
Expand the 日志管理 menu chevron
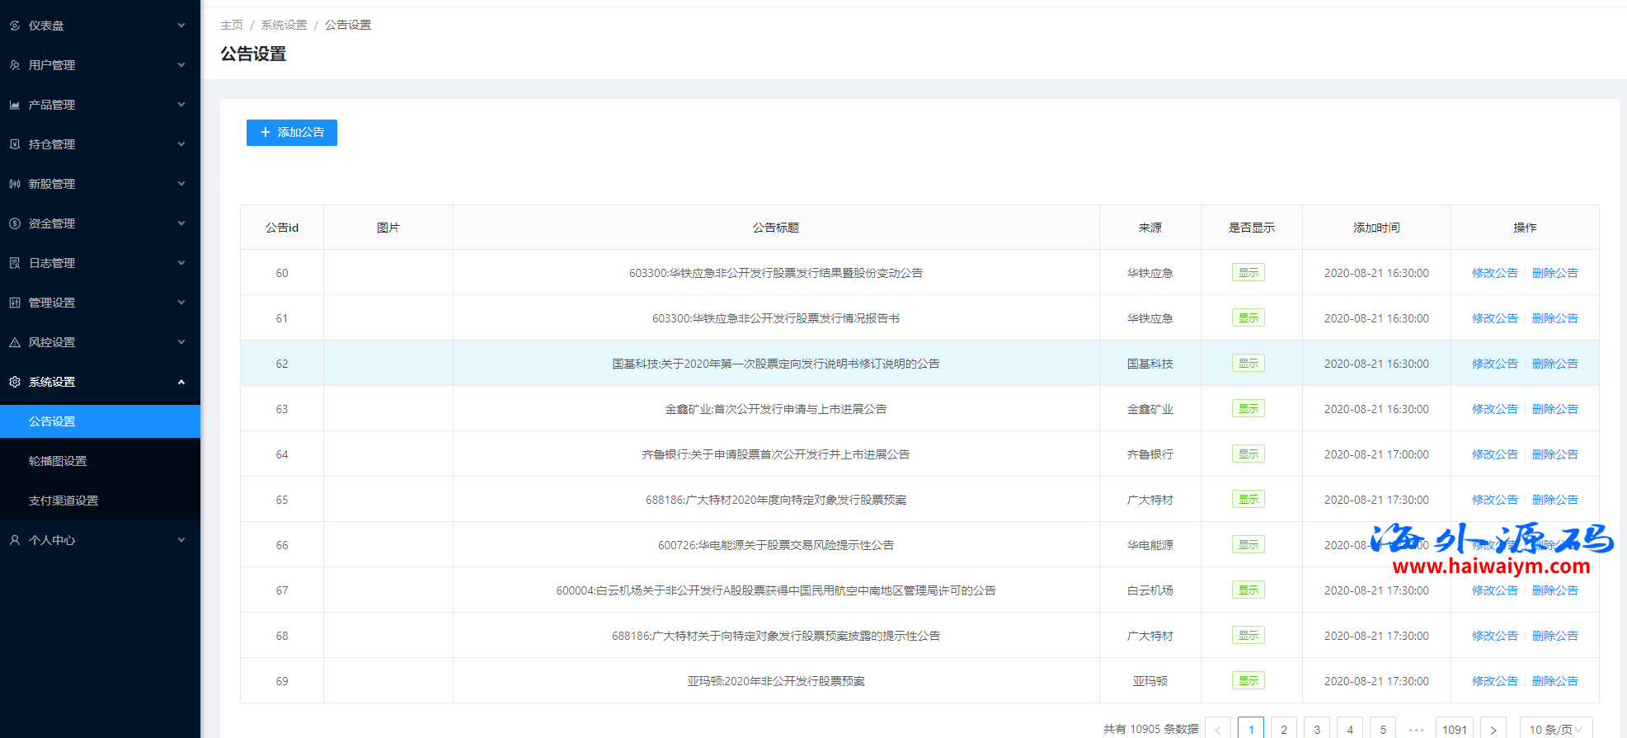[x=181, y=263]
